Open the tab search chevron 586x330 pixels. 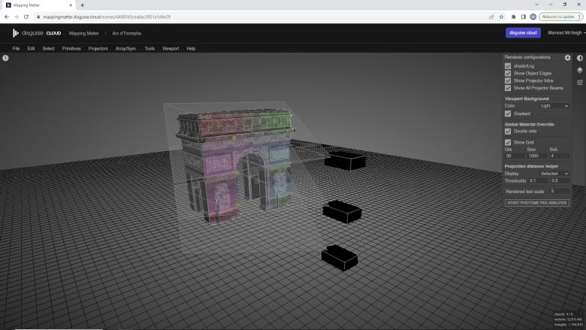[536, 5]
